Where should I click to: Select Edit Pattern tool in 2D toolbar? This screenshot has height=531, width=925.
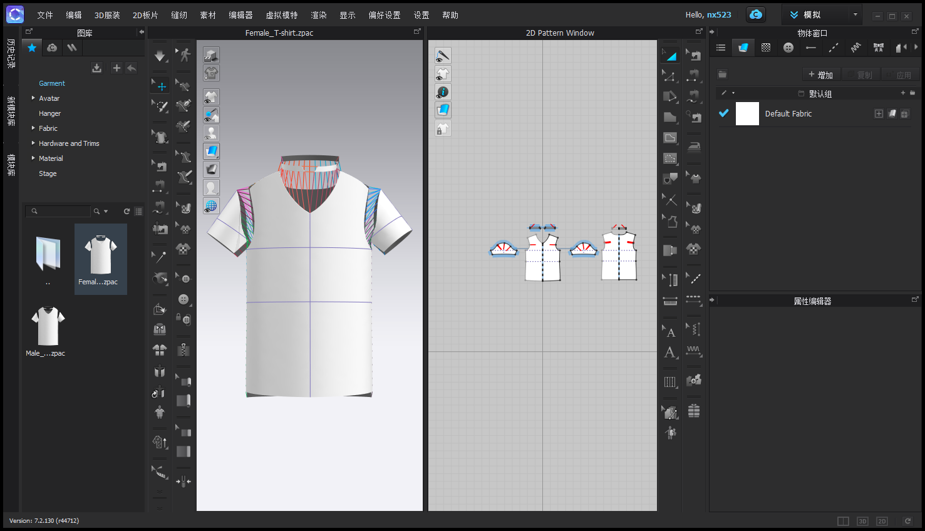[x=670, y=56]
